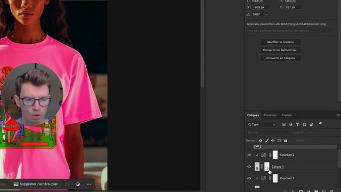Click the rotation angle field
Image resolution: width=341 pixels, height=192 pixels.
click(258, 14)
